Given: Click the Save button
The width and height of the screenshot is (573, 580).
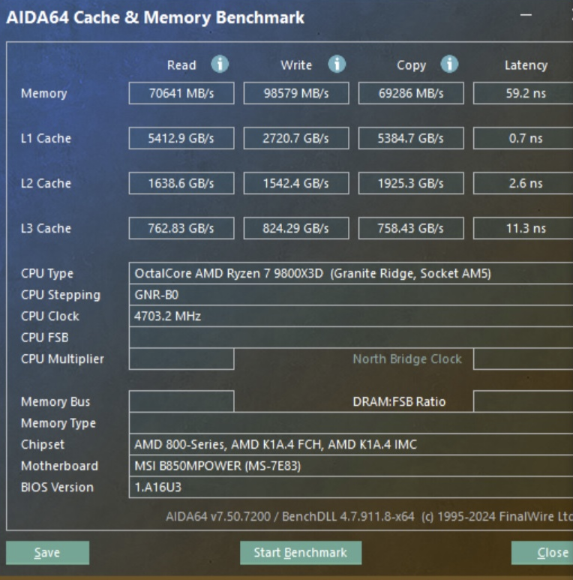Looking at the screenshot, I should tap(48, 553).
